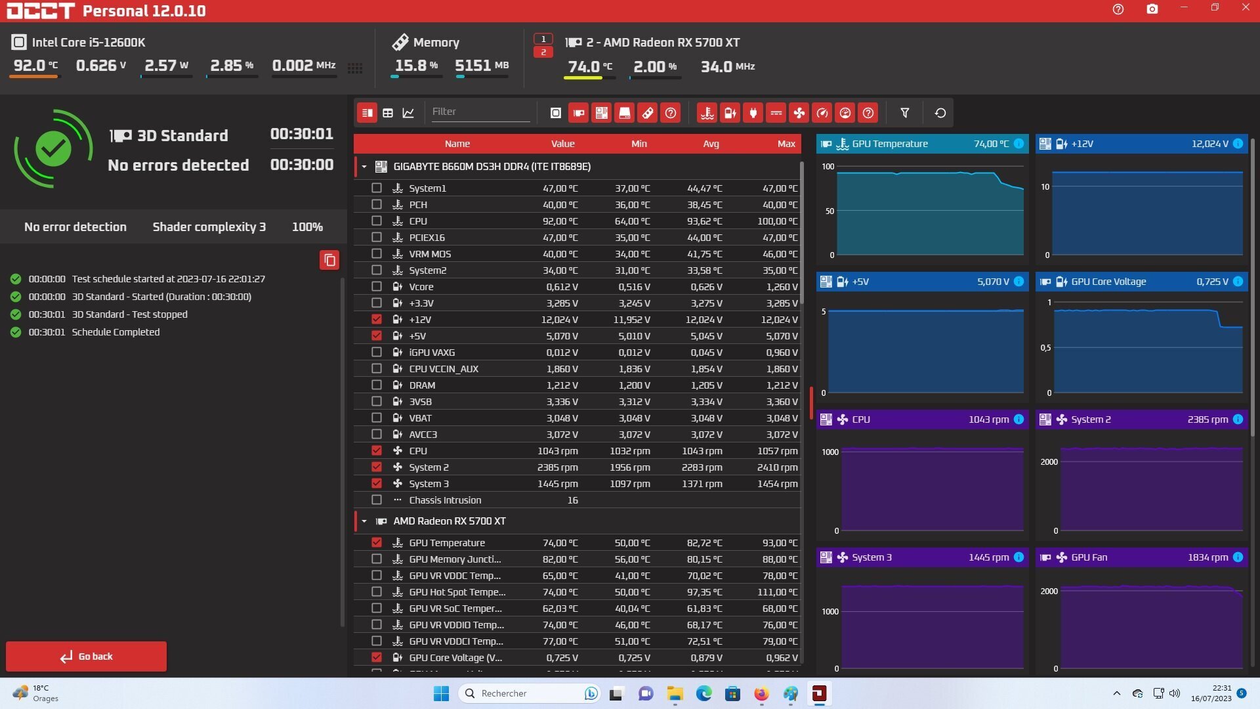The width and height of the screenshot is (1260, 709).
Task: Click the Filter text field
Action: pos(480,112)
